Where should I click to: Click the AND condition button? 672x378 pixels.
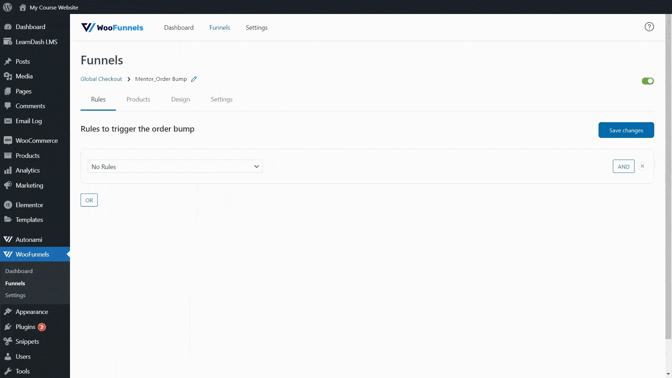pyautogui.click(x=623, y=166)
